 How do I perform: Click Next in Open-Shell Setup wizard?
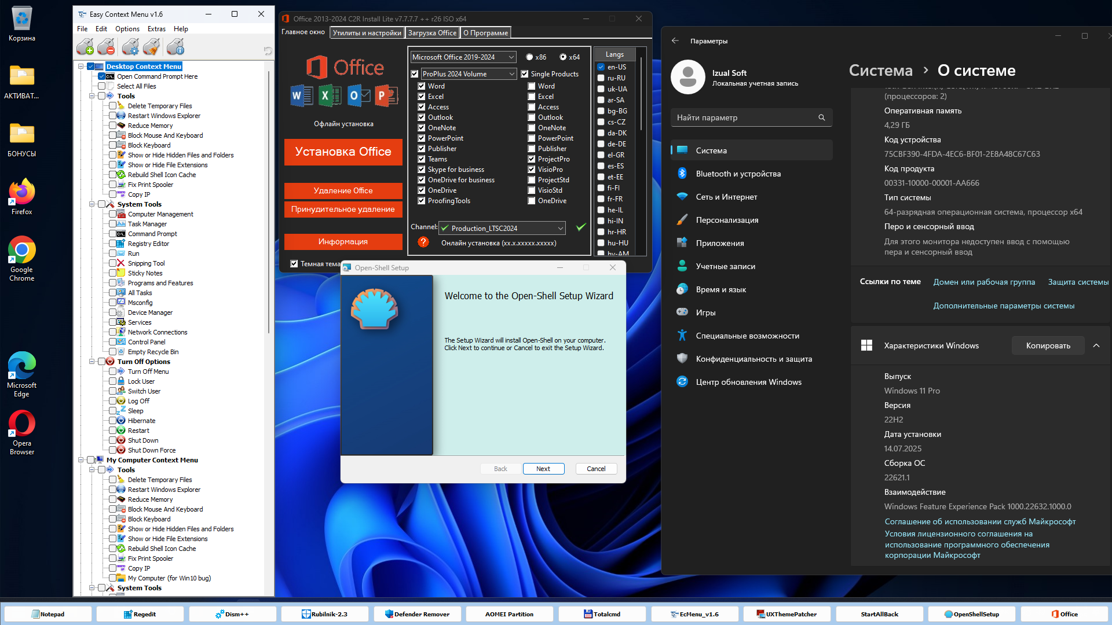(543, 469)
